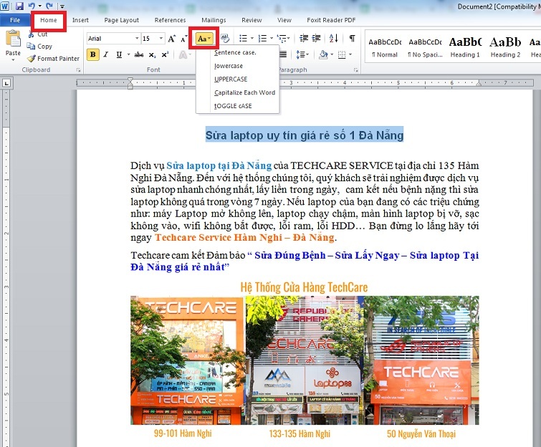Click Increase Indent icon
Image resolution: width=541 pixels, height=447 pixels.
pos(317,38)
